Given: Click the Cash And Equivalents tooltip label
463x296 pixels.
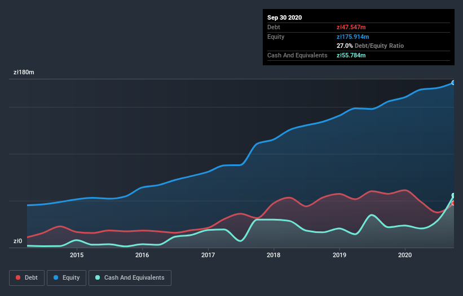Looking at the screenshot, I should 297,55.
